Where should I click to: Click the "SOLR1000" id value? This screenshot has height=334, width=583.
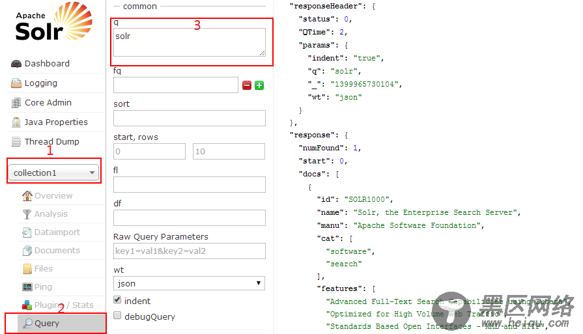pos(367,199)
